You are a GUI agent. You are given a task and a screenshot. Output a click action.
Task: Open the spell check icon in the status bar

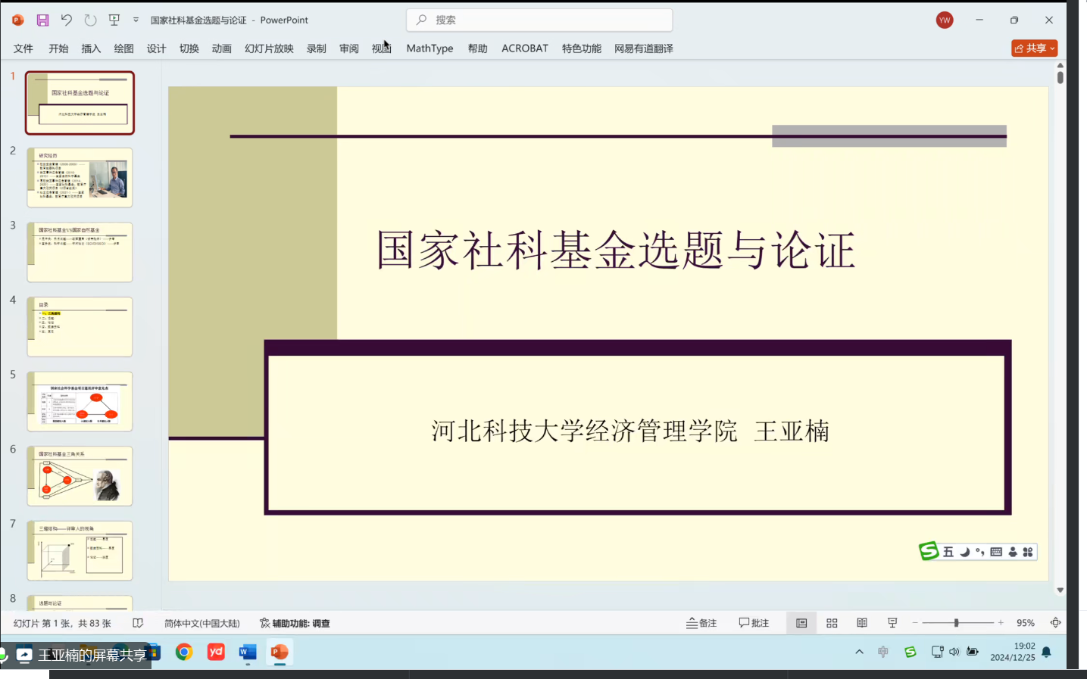pos(138,623)
